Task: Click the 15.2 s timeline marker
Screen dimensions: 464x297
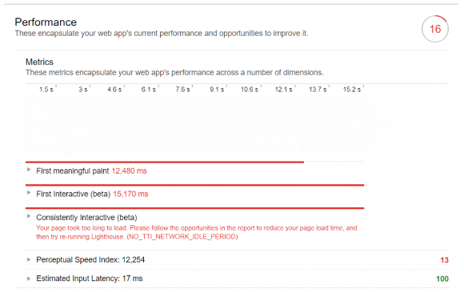Action: point(352,90)
